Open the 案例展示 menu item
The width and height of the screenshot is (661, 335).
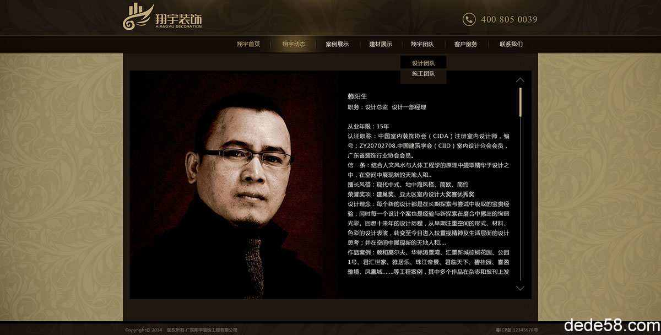point(337,44)
